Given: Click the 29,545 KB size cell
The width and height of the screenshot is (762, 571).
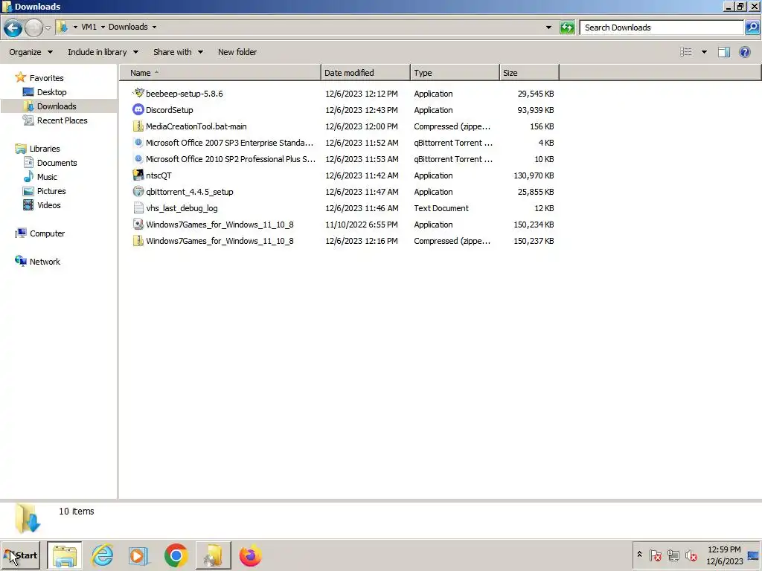Looking at the screenshot, I should coord(536,94).
